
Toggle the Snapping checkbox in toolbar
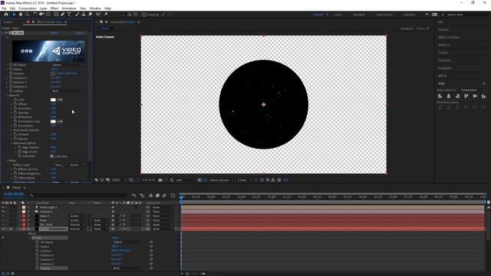144,15
